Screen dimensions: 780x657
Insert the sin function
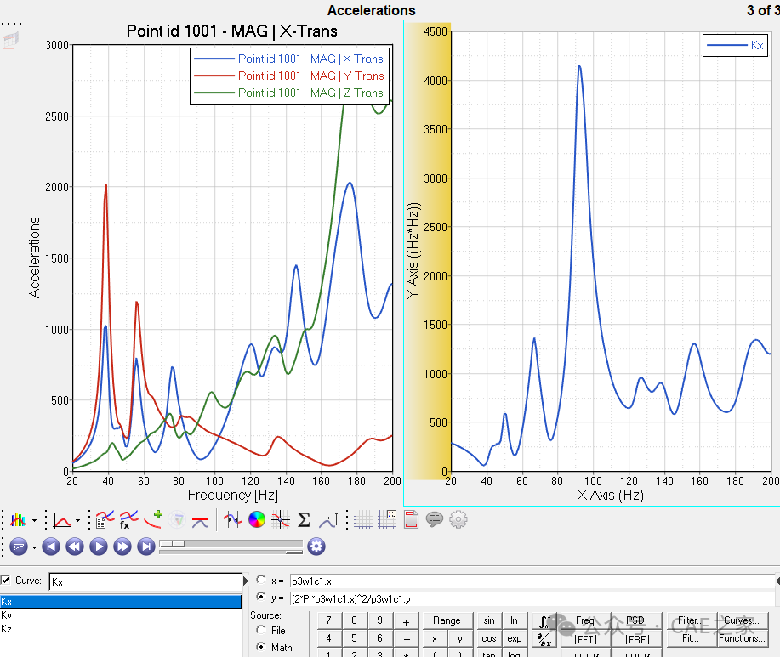[489, 620]
